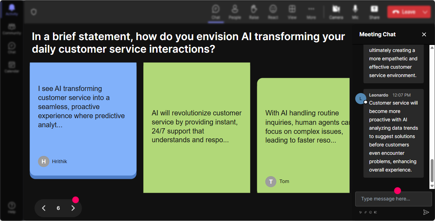Open the More actions menu
Viewport: 435px width, 221px height.
(311, 12)
